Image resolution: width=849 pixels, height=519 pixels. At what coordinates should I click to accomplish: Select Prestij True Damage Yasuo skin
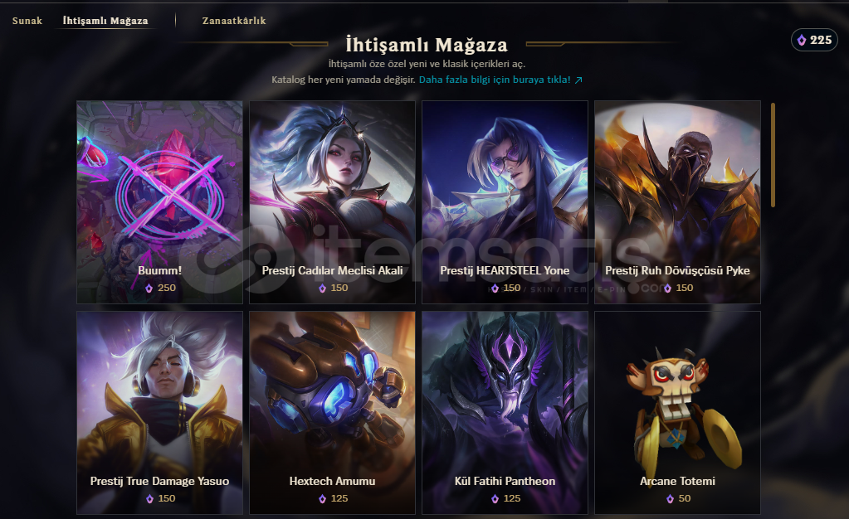(159, 412)
